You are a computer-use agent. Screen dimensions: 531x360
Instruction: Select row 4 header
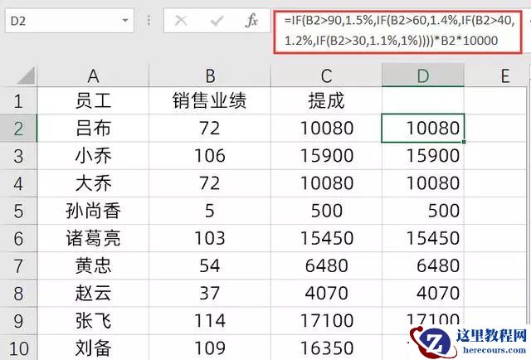[x=18, y=183]
